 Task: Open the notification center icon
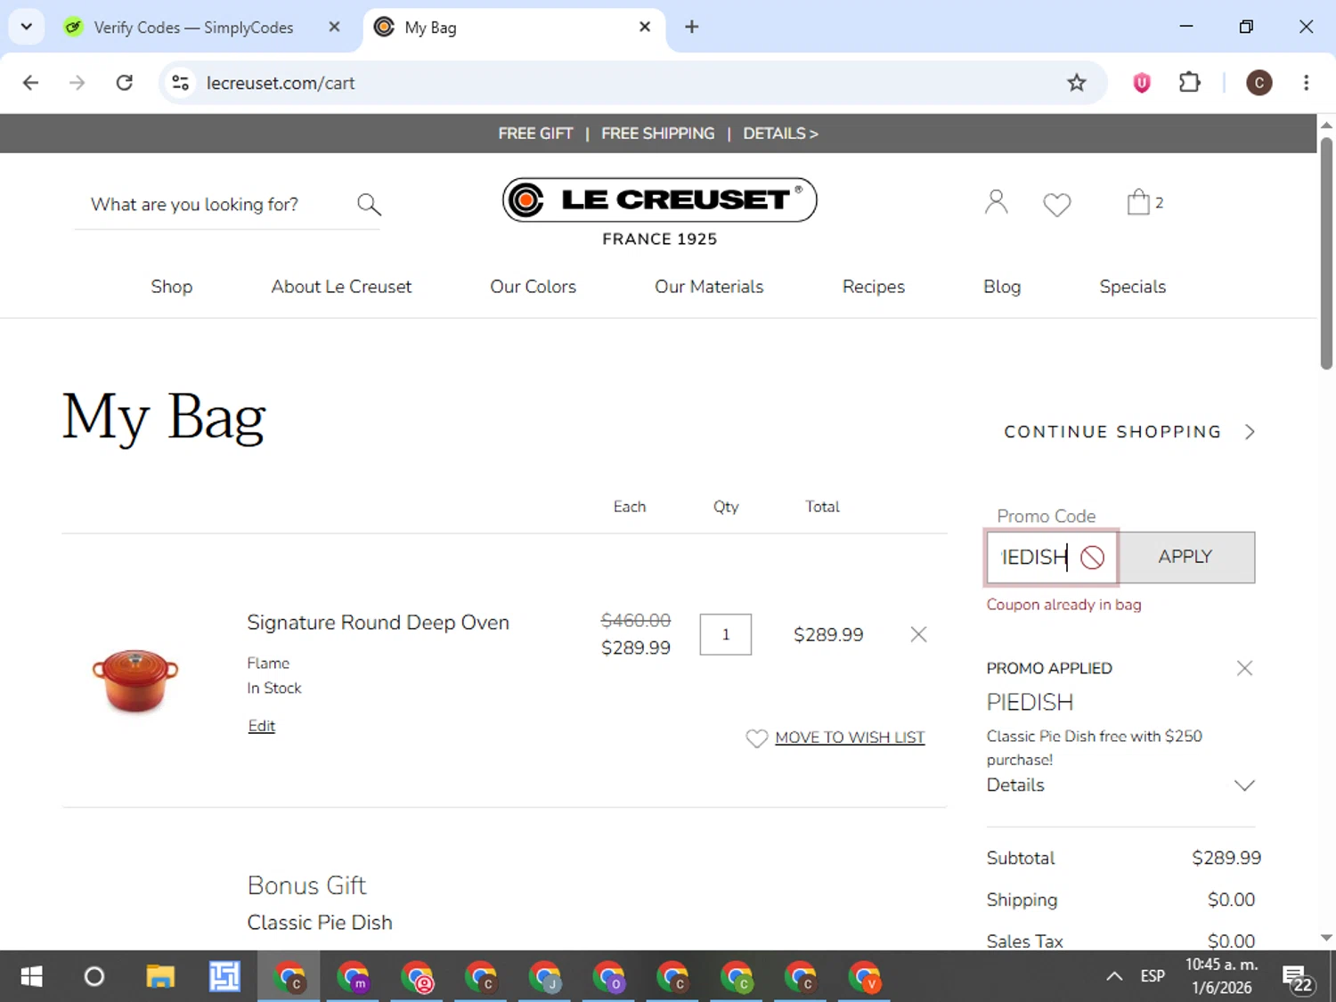pyautogui.click(x=1299, y=978)
